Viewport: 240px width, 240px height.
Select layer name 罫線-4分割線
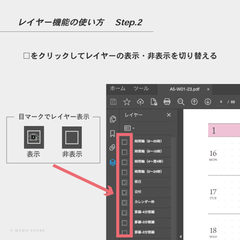coord(145,212)
